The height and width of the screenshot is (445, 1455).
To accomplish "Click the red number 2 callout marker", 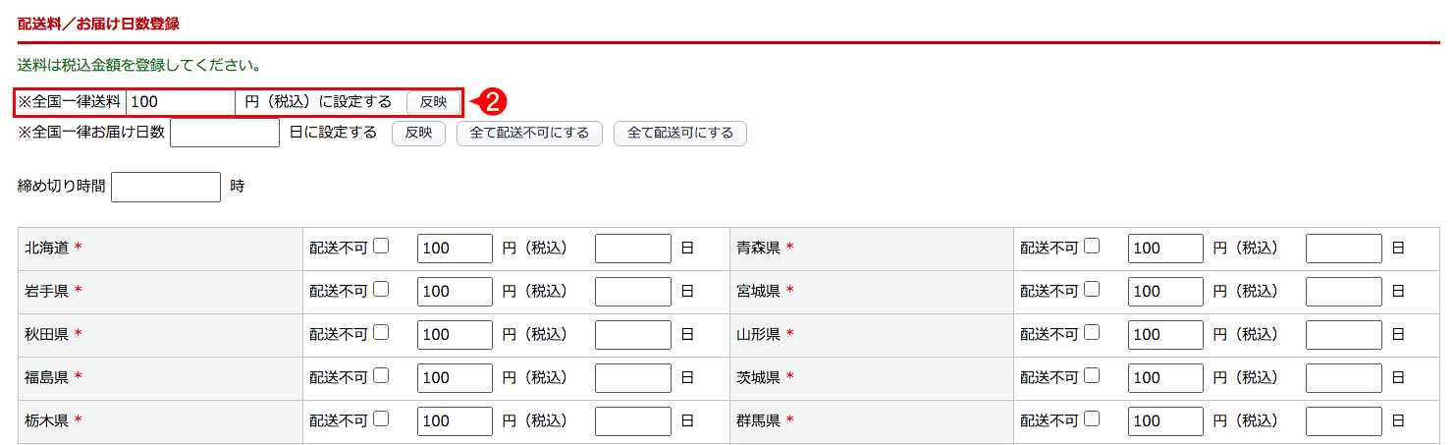I will [x=496, y=101].
